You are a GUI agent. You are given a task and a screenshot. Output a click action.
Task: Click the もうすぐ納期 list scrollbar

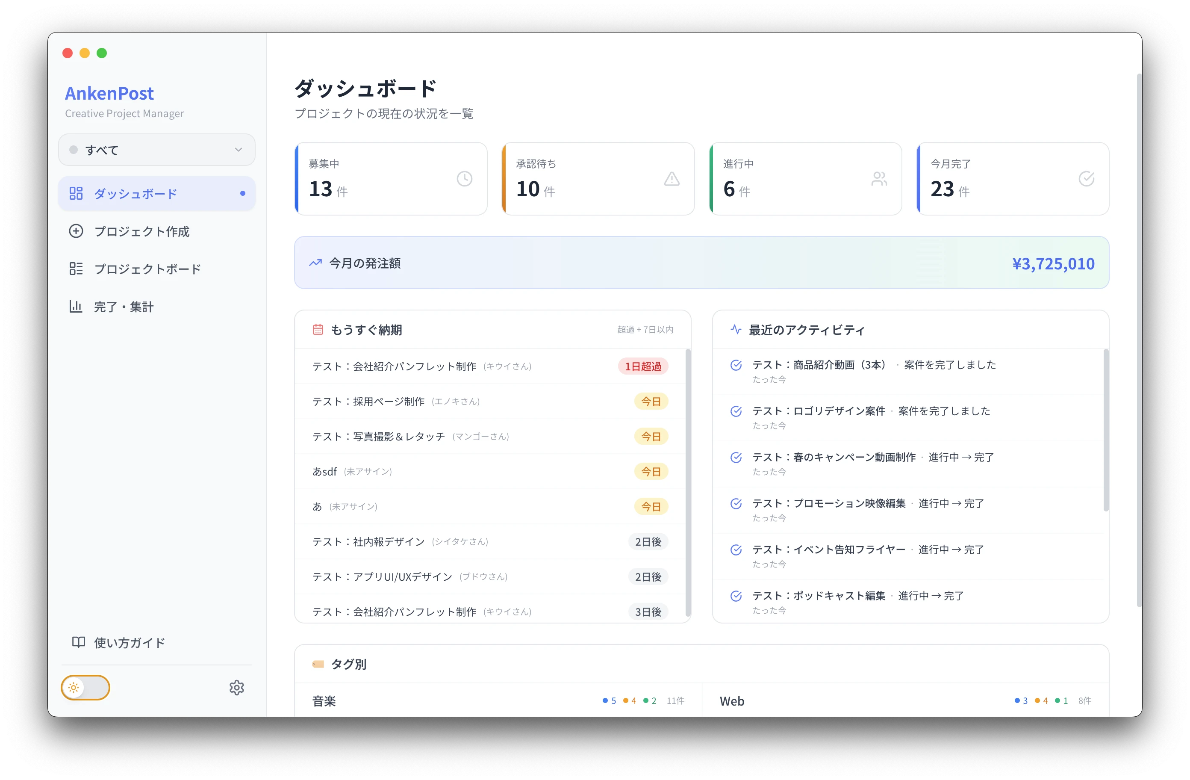688,483
